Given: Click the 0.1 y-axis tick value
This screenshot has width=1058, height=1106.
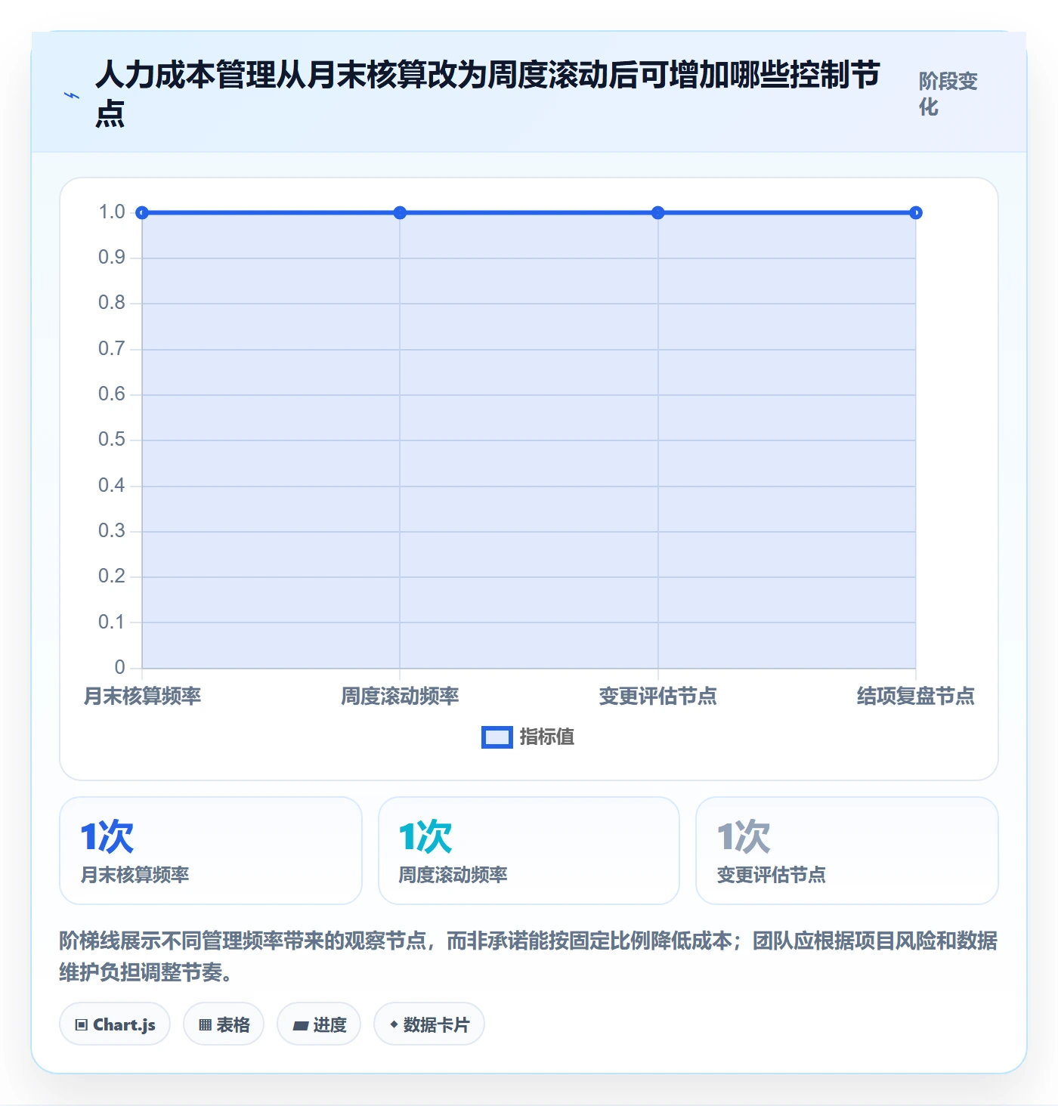Looking at the screenshot, I should (x=112, y=623).
